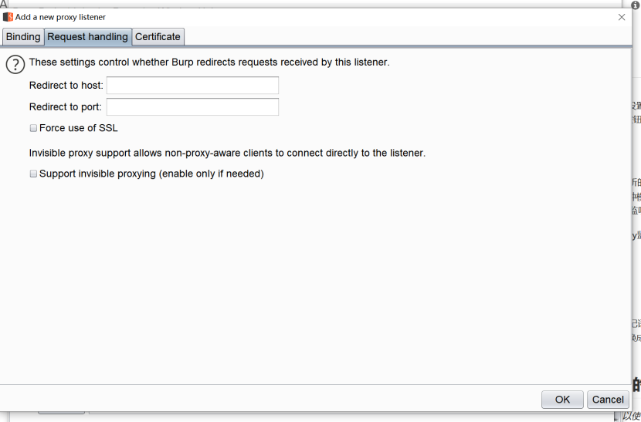Click the question mark help icon
Image resolution: width=641 pixels, height=422 pixels.
pyautogui.click(x=15, y=65)
